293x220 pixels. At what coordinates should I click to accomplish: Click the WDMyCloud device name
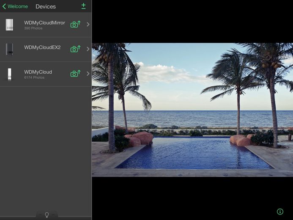38,72
